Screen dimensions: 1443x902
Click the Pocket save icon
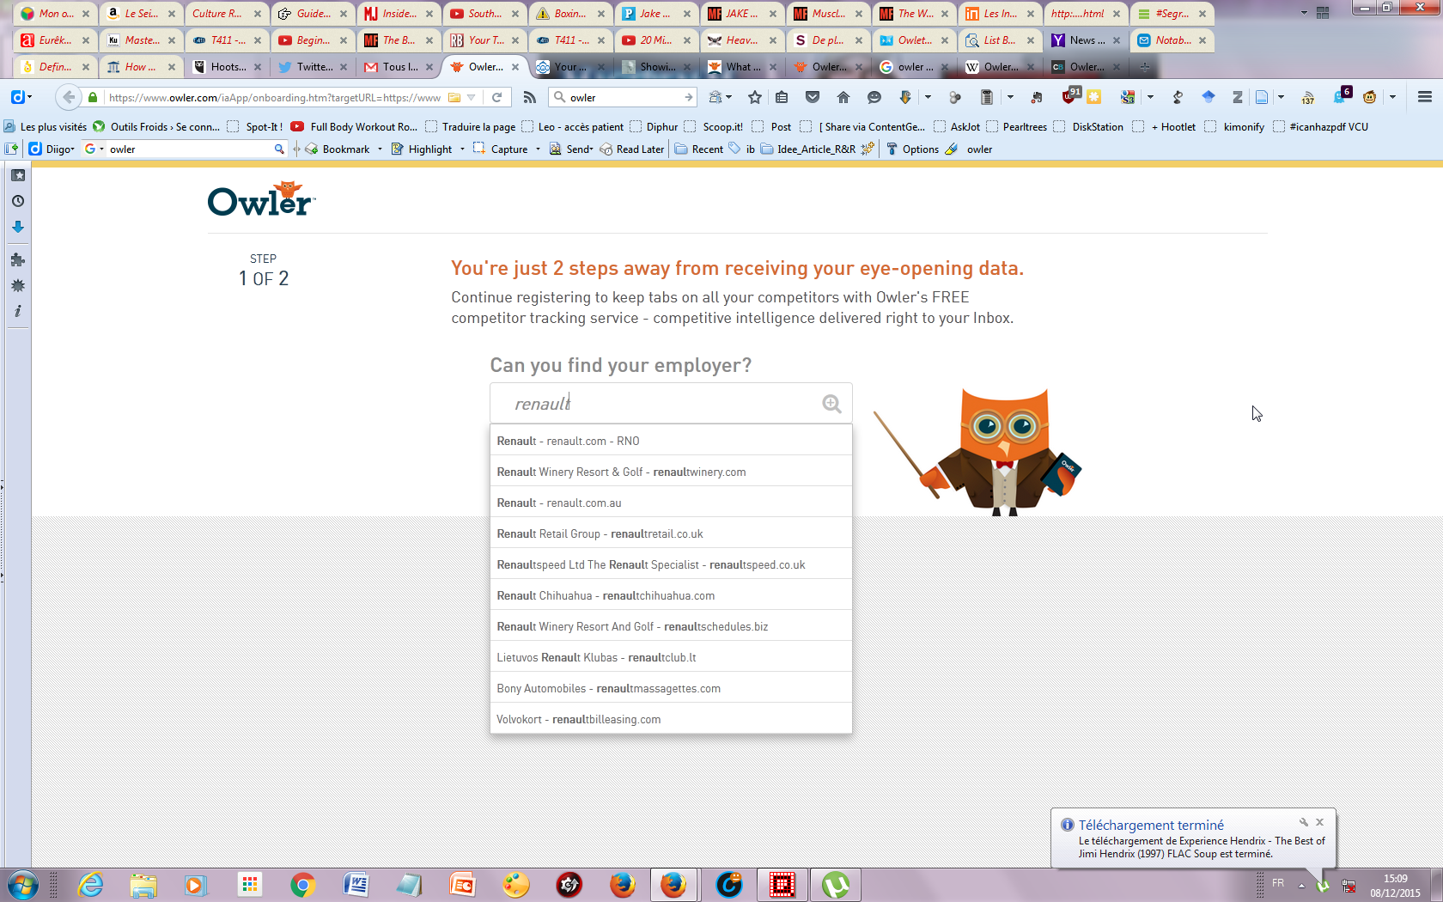[813, 97]
